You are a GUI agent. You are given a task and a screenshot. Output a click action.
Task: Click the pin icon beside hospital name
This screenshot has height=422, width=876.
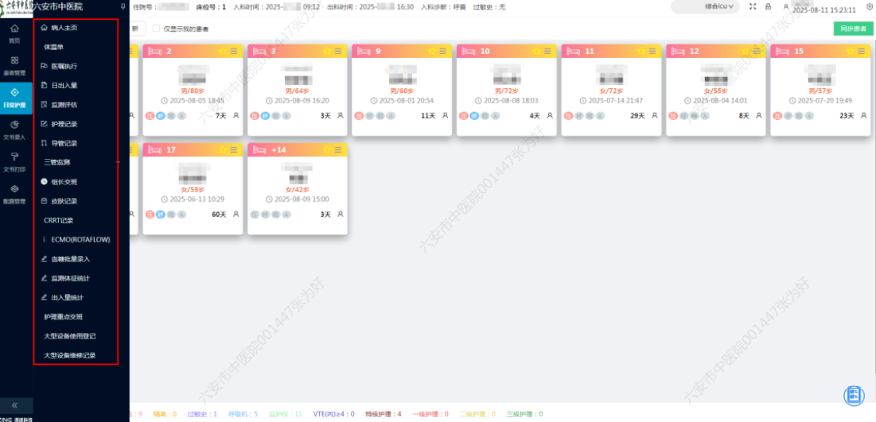123,6
